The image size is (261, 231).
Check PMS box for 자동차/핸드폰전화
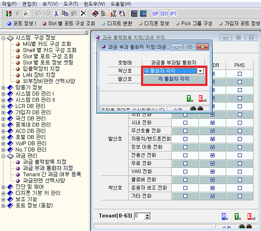(x=240, y=139)
